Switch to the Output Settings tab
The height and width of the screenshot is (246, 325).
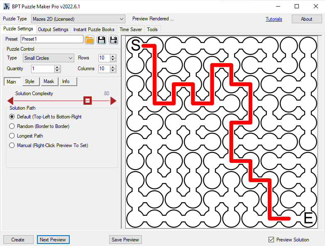(x=53, y=30)
